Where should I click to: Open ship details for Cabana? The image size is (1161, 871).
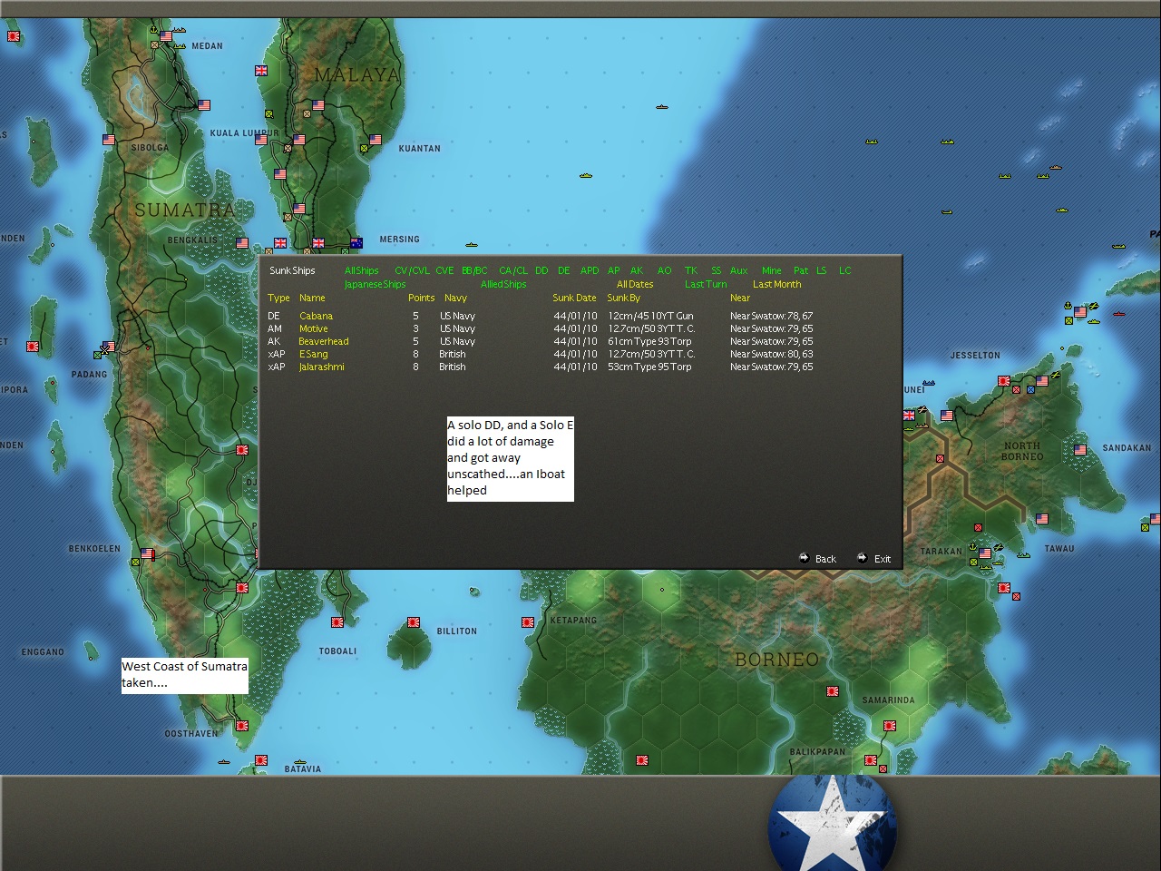(317, 316)
